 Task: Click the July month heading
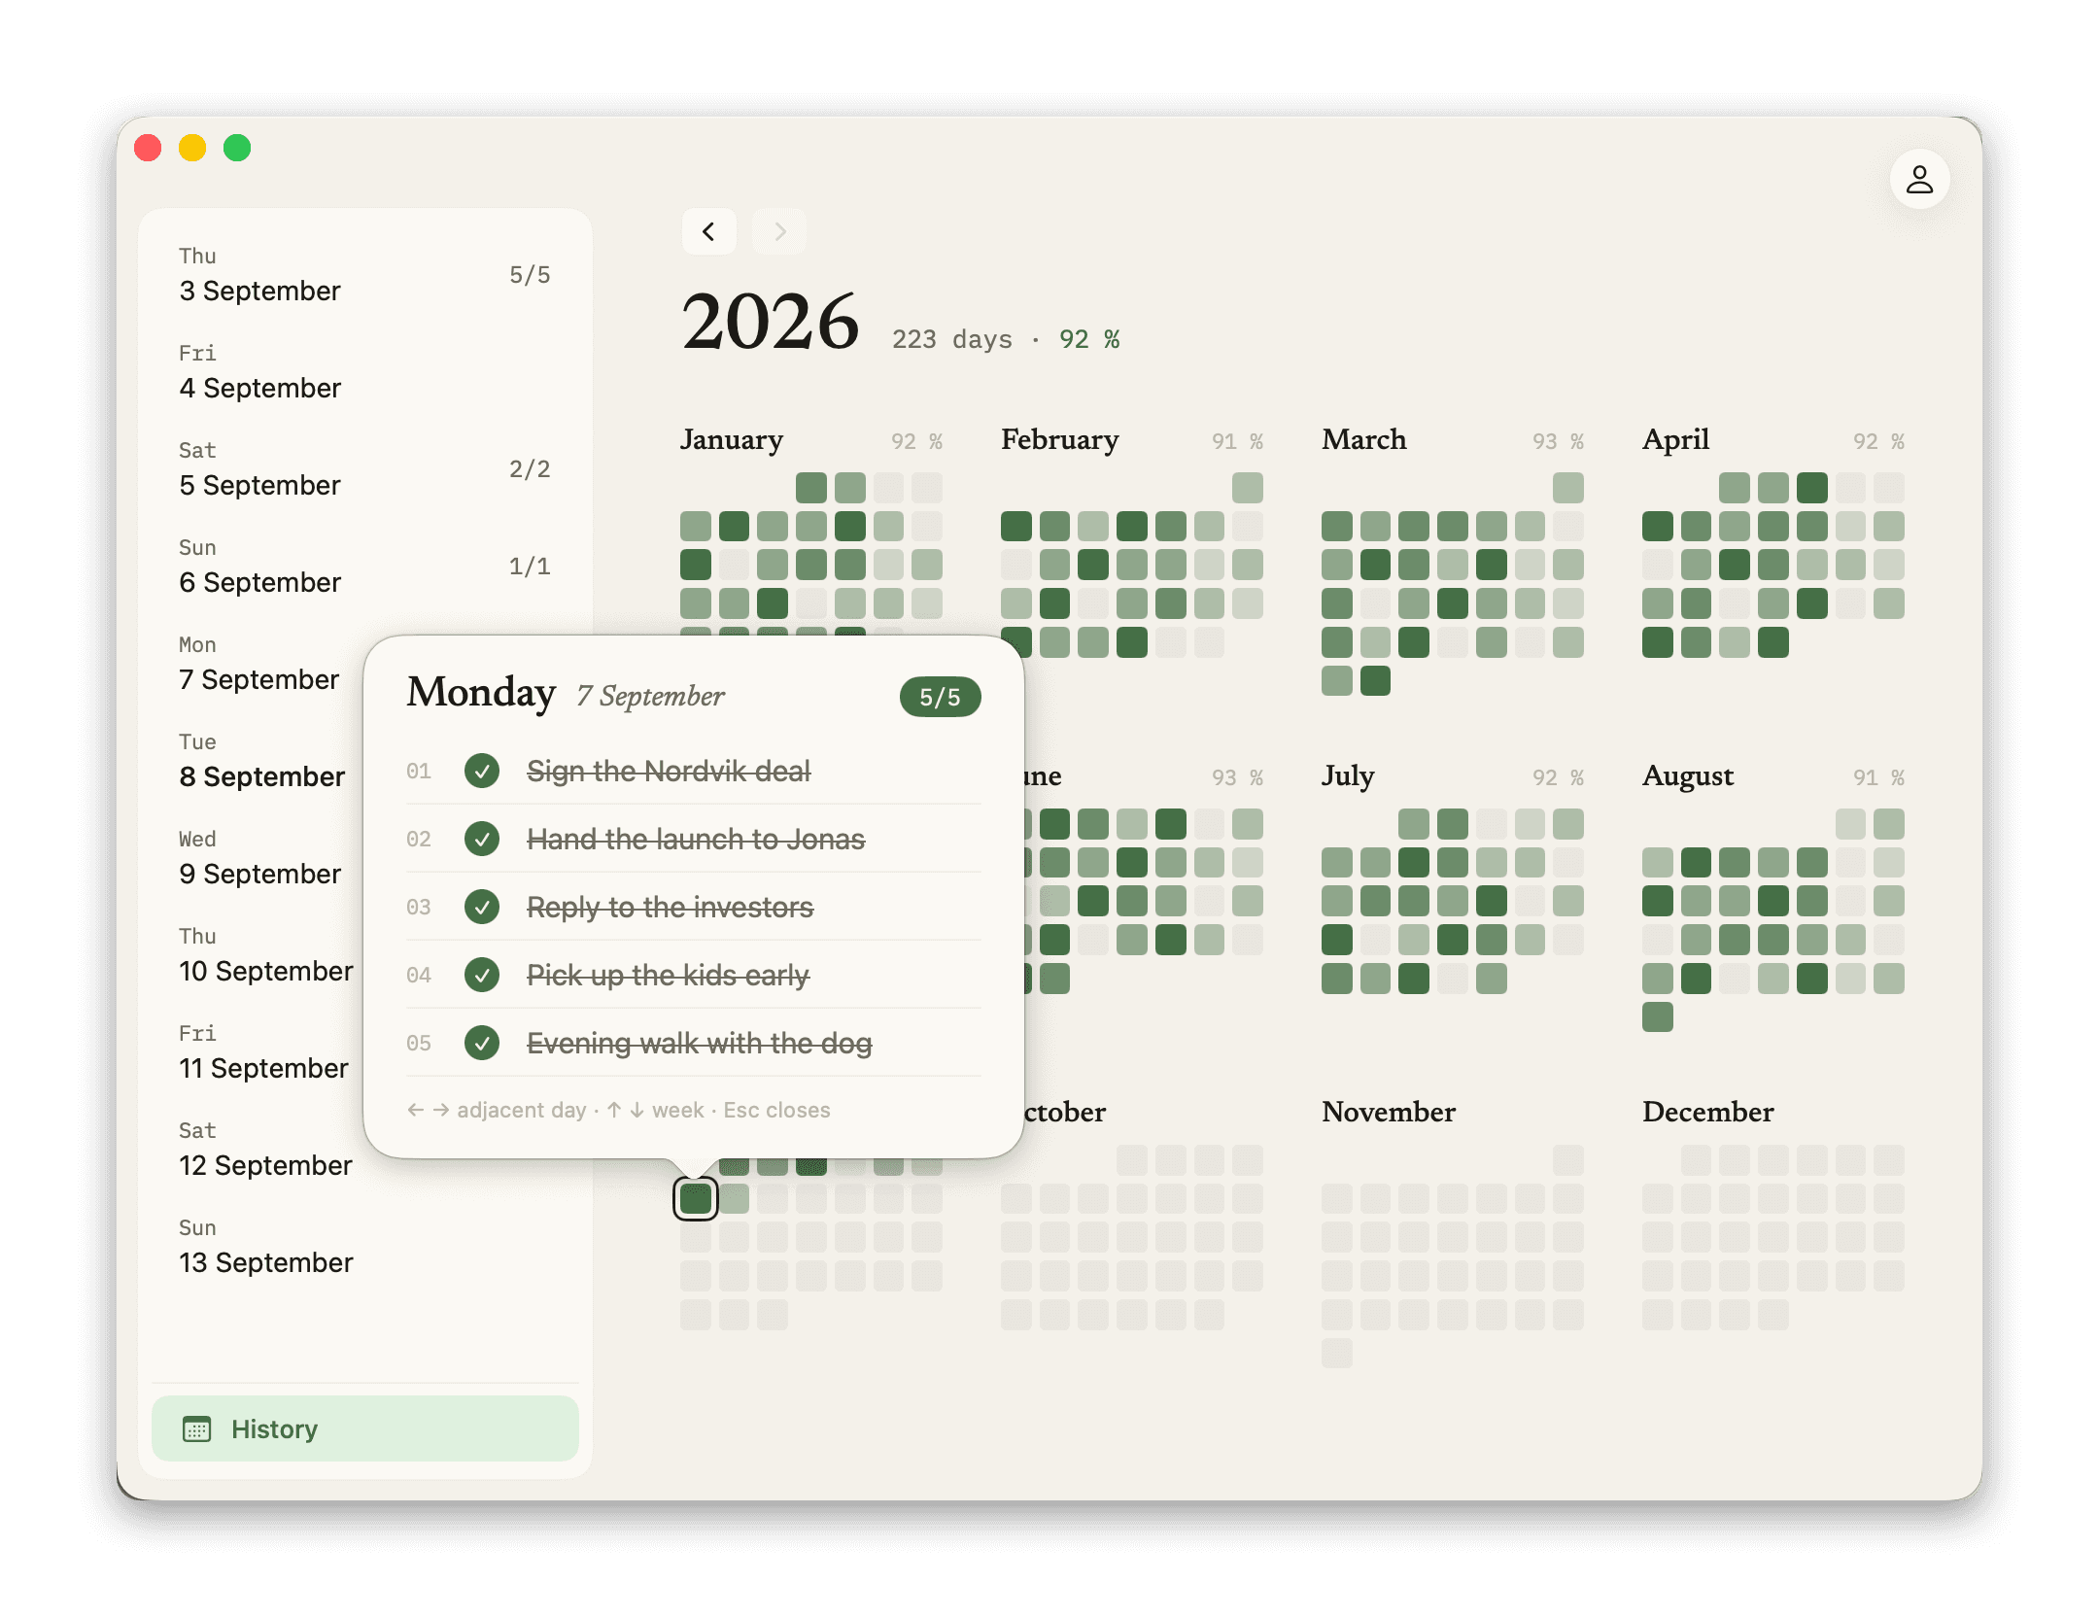point(1348,775)
